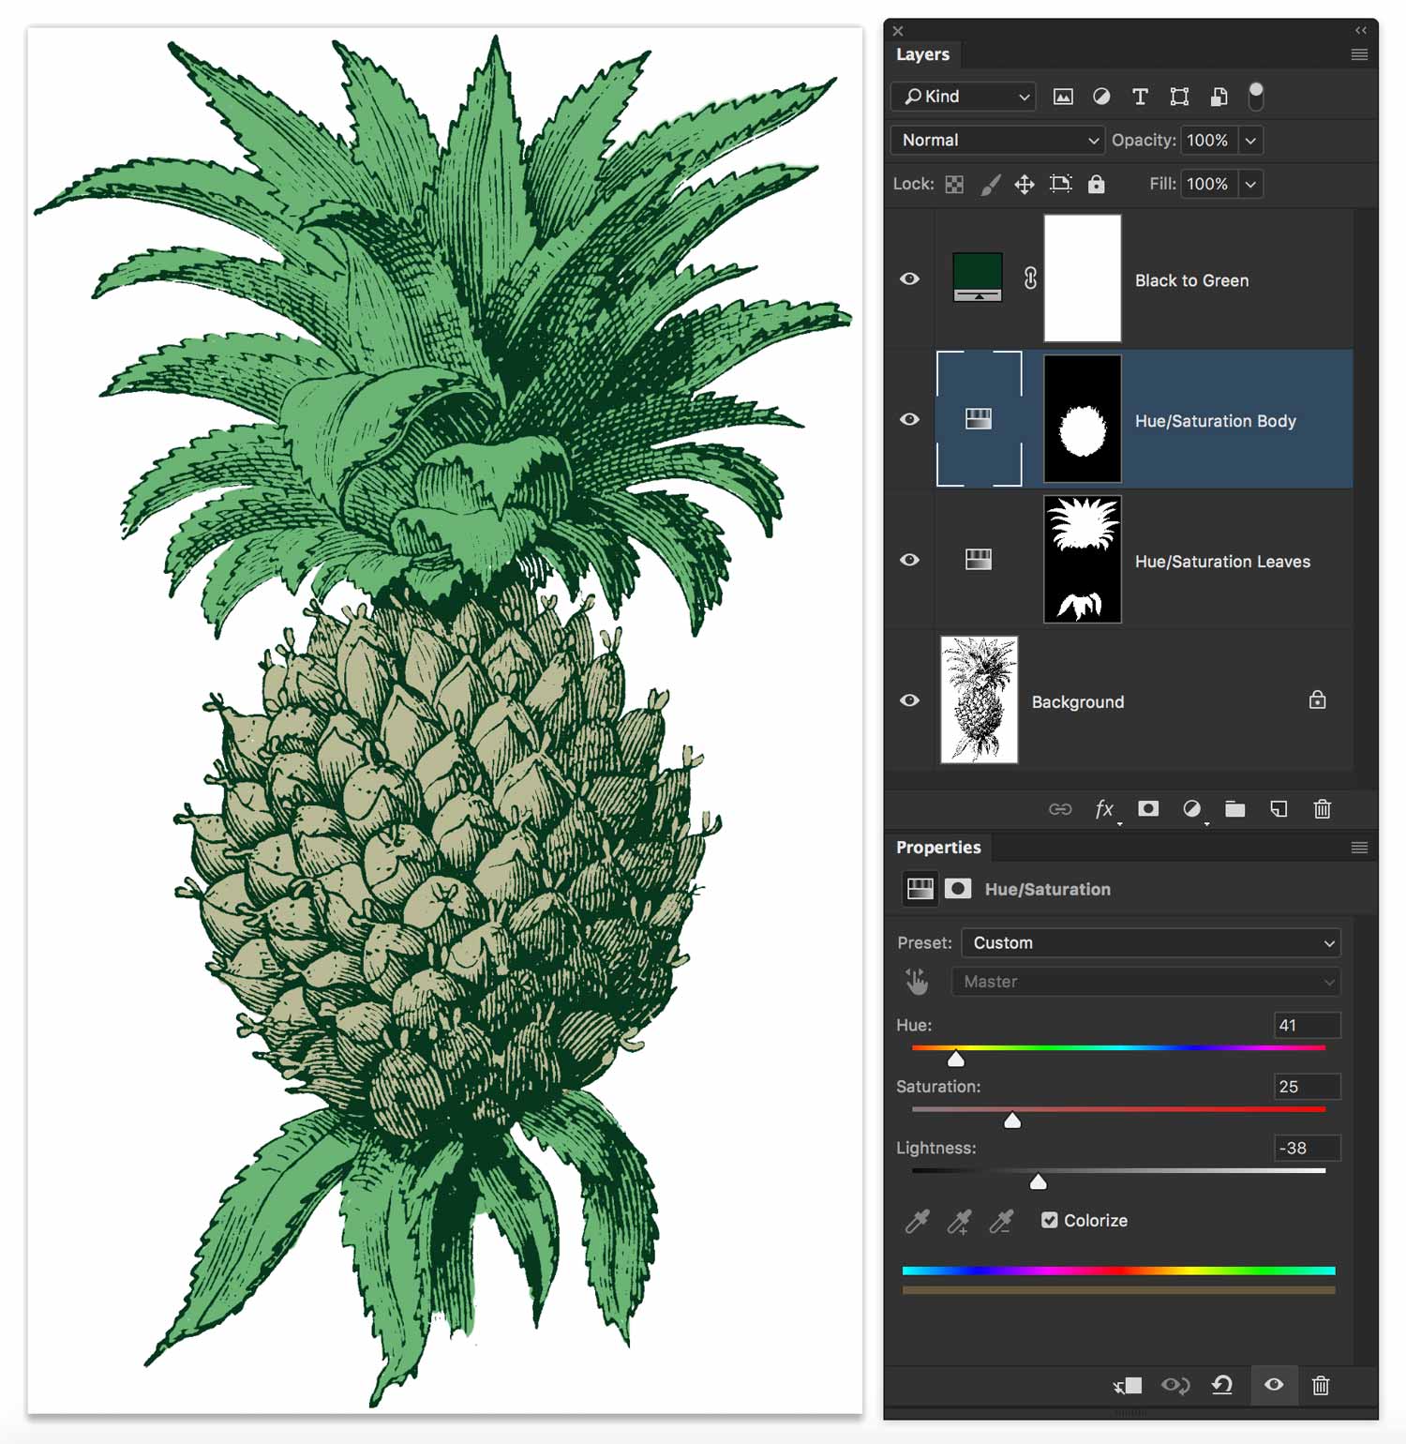Toggle adjustment visibility eye in Properties

[x=1274, y=1385]
